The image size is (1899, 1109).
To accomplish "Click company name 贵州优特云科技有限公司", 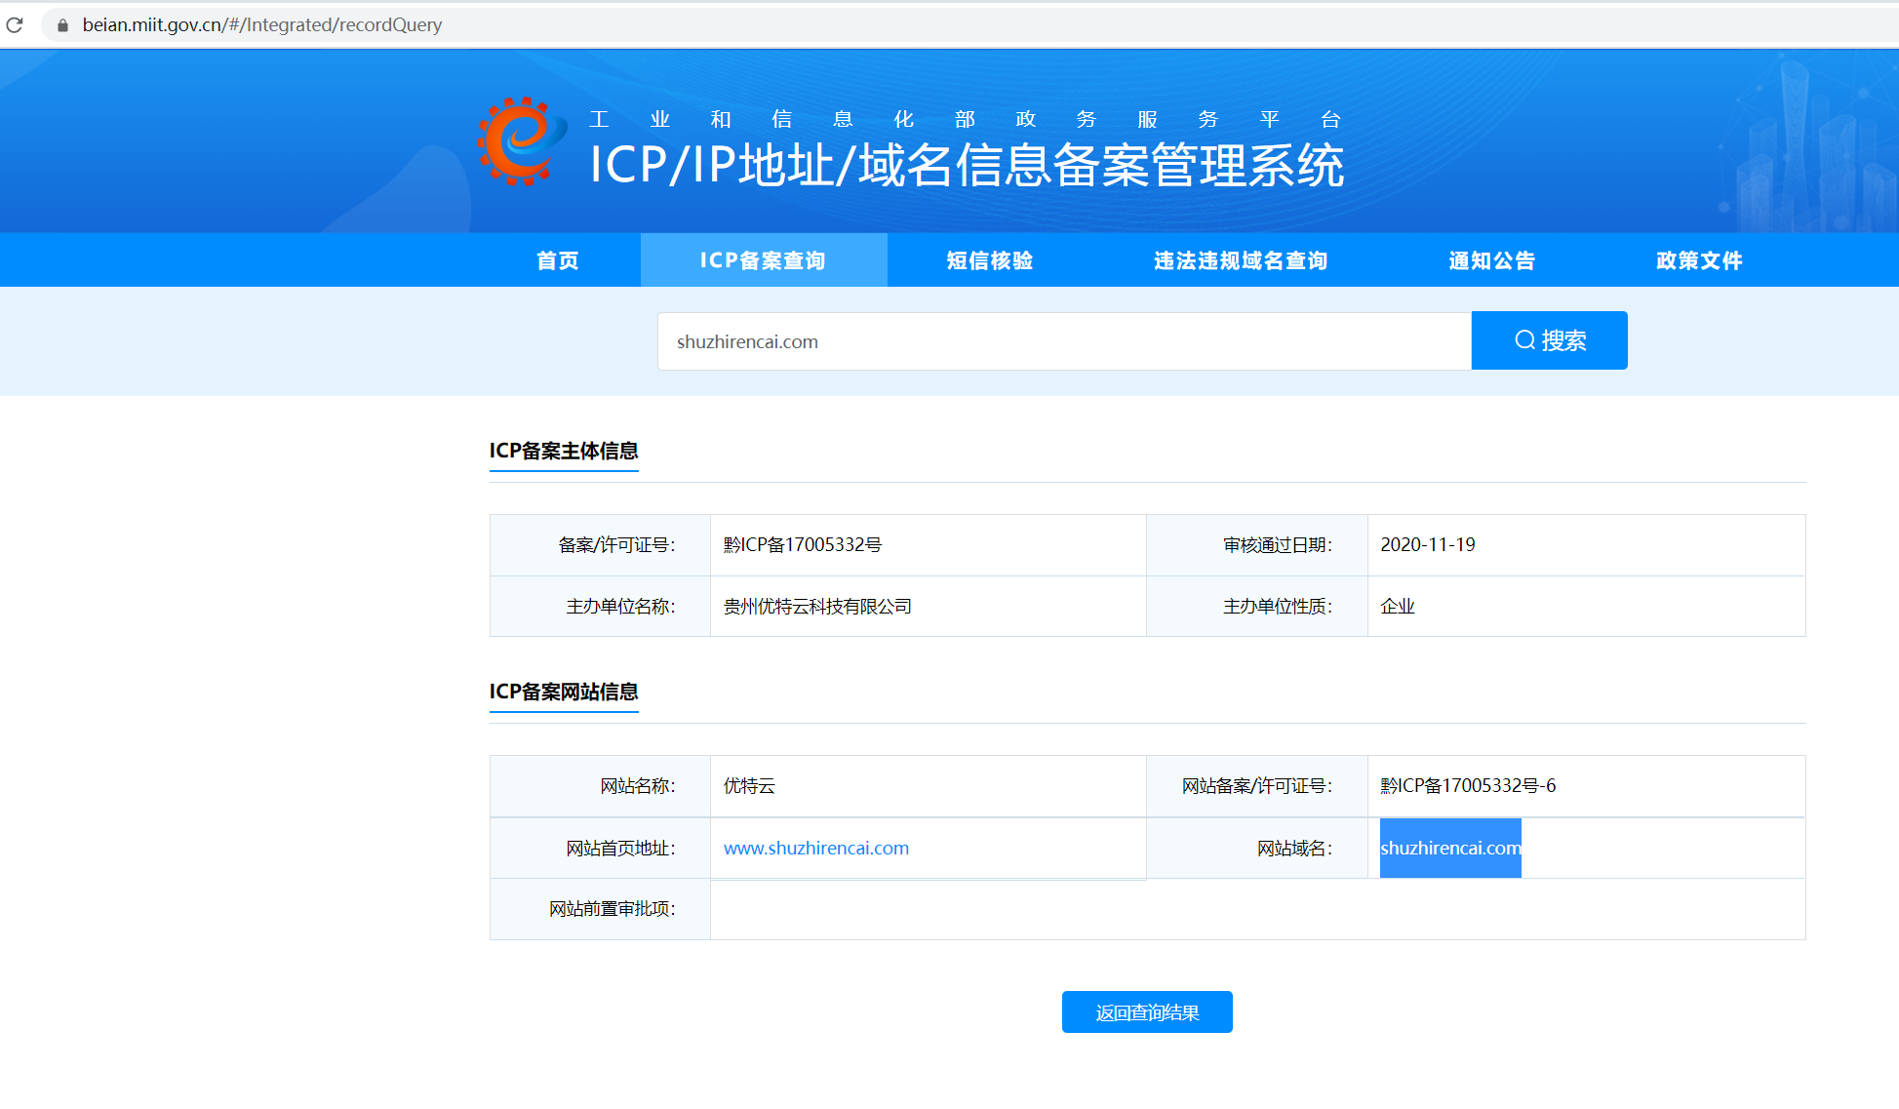I will [x=817, y=607].
